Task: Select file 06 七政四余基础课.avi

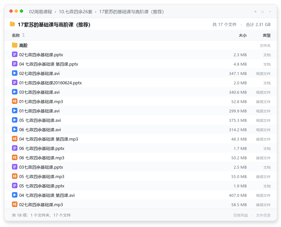Action: 40,130
